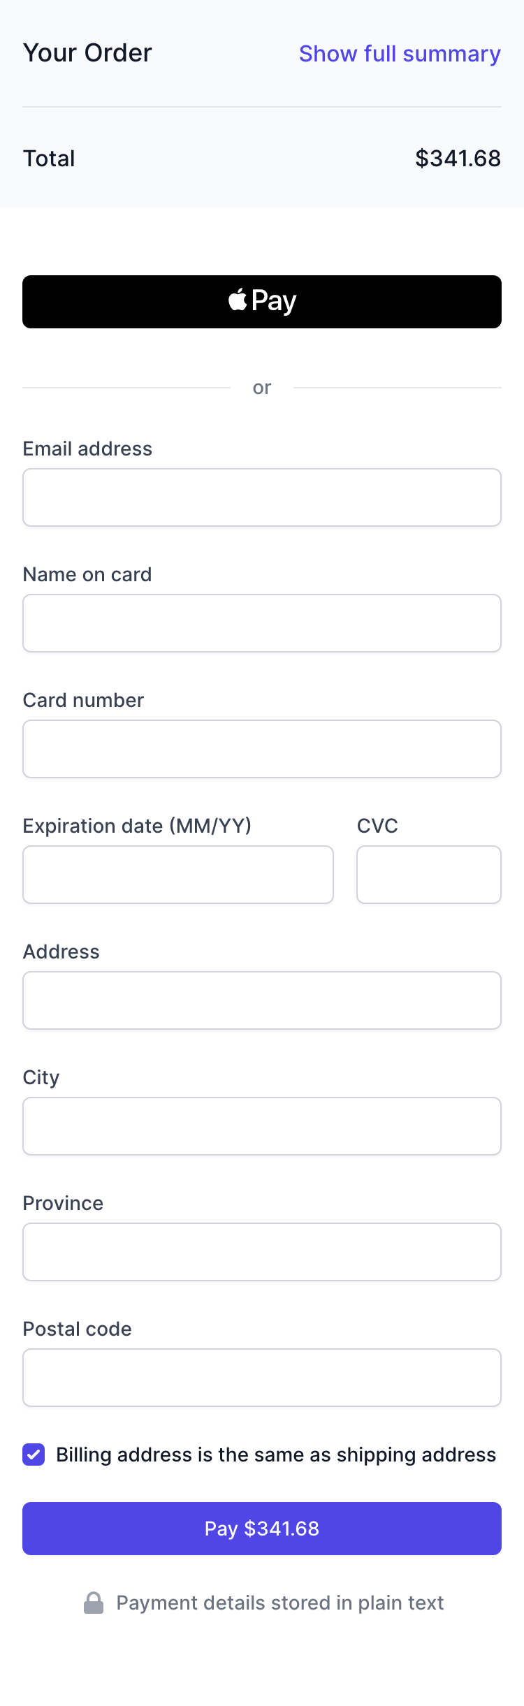Viewport: 524px width, 1706px height.
Task: Click the $341.68 total amount
Action: [x=458, y=159]
